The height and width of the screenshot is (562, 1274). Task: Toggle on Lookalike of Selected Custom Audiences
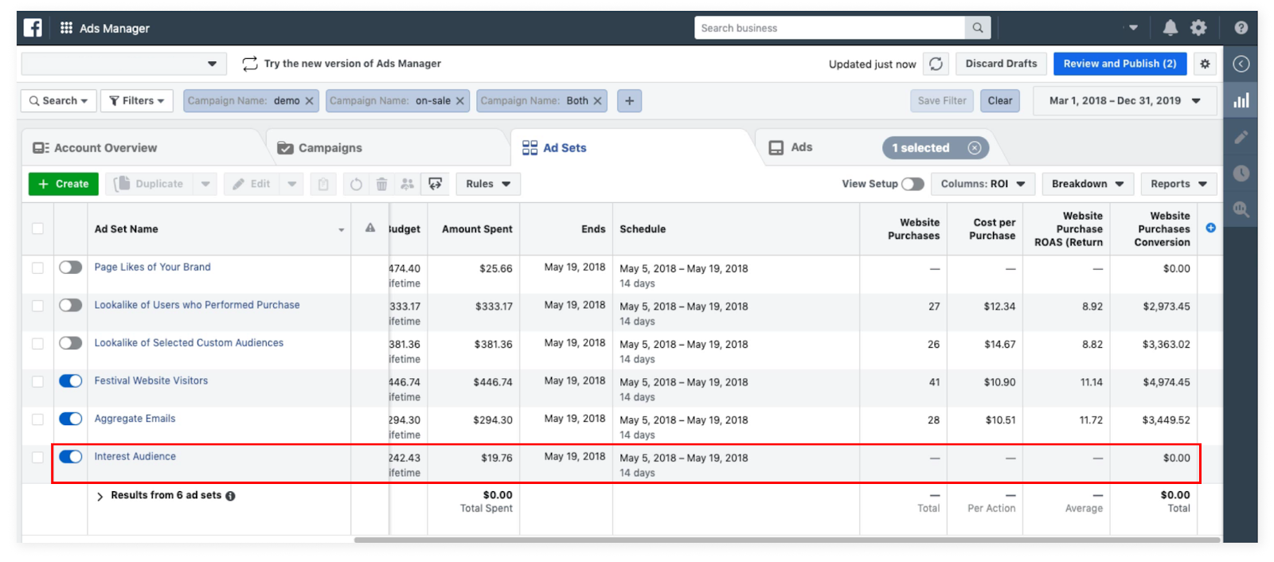point(71,343)
